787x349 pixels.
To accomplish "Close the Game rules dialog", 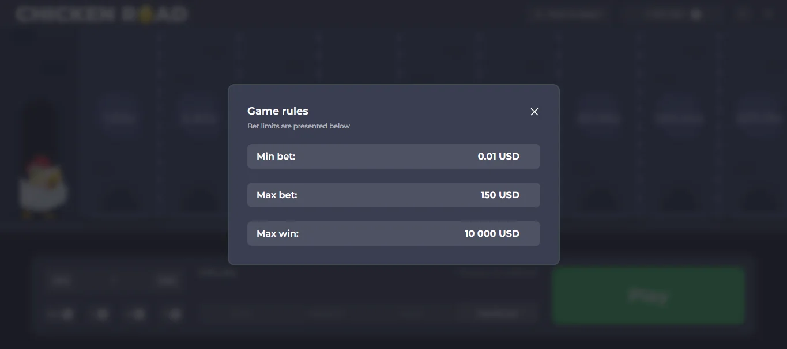I will [x=534, y=112].
